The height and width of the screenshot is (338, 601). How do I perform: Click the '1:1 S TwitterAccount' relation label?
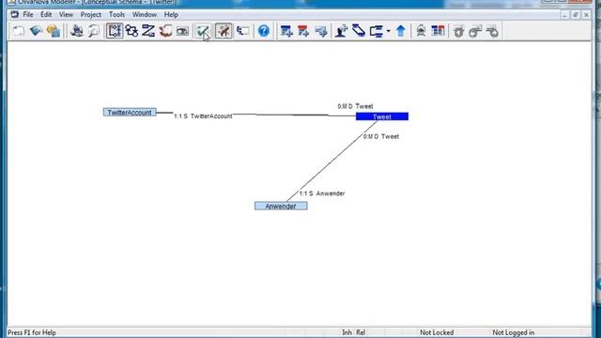(203, 116)
